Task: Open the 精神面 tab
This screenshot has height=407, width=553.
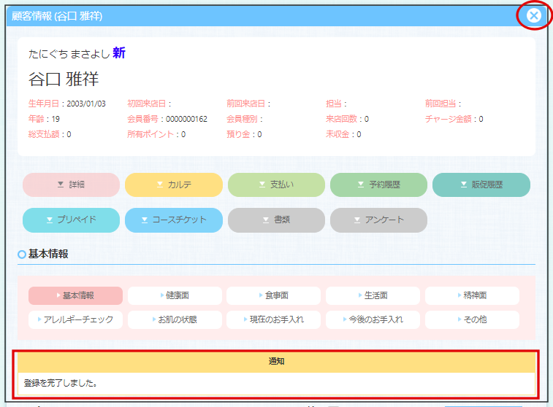Action: pyautogui.click(x=472, y=295)
